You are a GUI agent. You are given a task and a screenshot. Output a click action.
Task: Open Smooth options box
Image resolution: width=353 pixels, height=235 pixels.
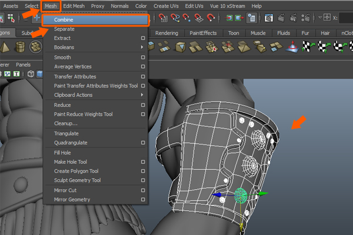coord(142,58)
